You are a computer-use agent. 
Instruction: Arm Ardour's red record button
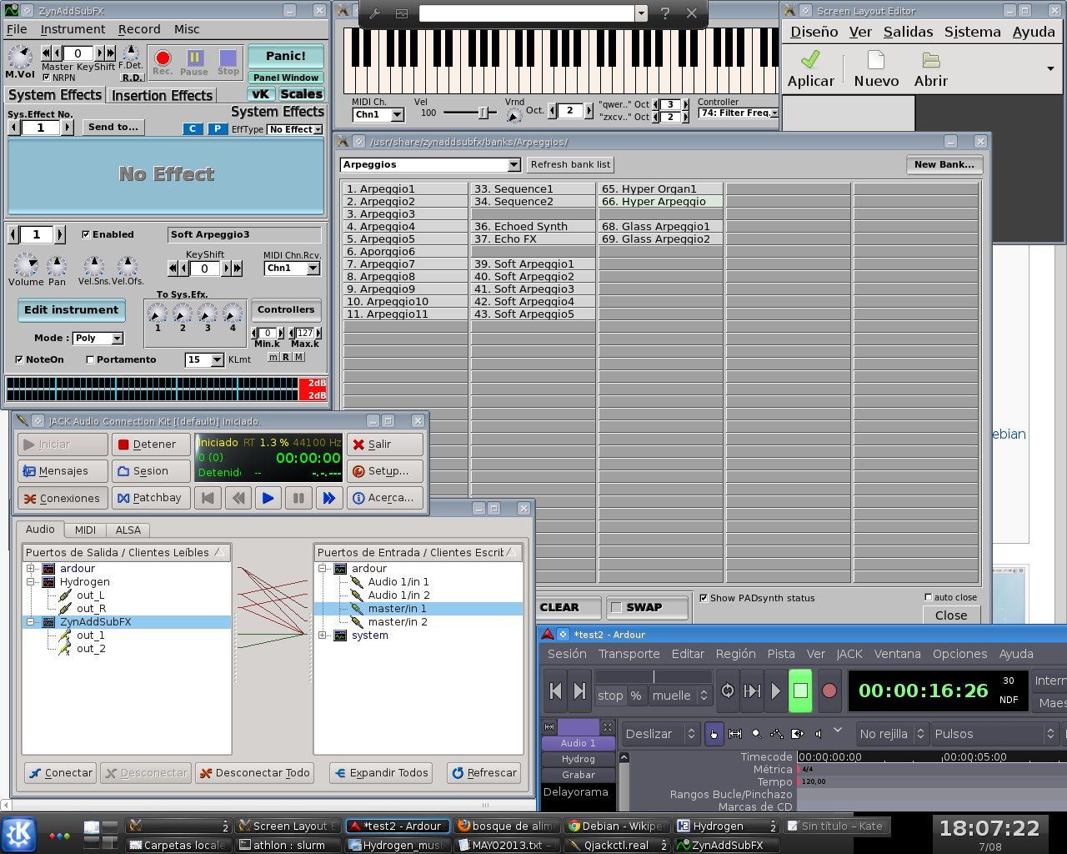(829, 691)
